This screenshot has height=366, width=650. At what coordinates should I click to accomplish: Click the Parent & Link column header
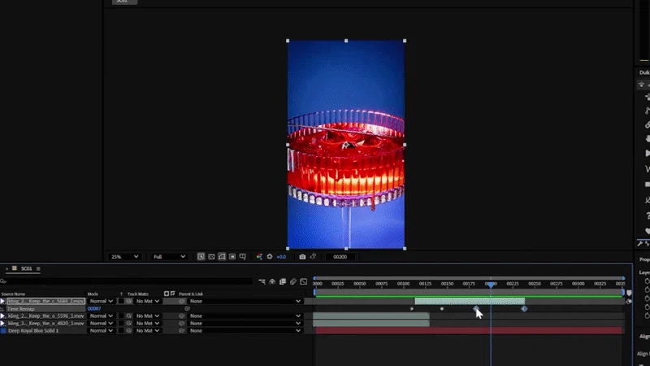click(191, 294)
